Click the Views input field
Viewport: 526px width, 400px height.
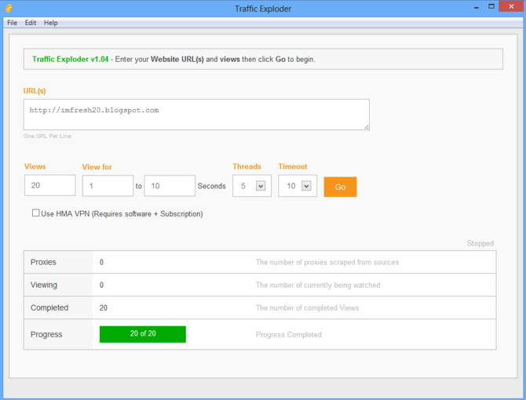click(x=50, y=185)
